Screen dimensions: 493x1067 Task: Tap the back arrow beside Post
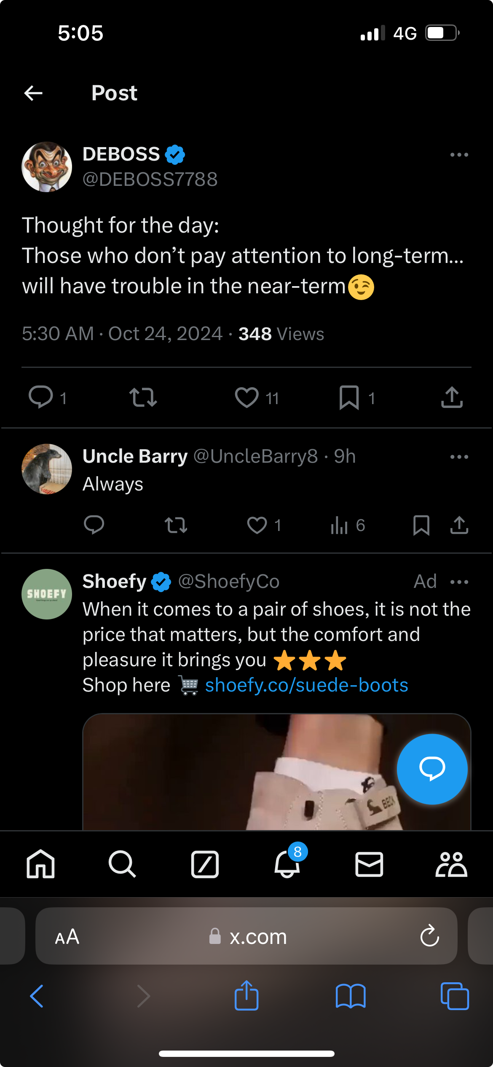(x=34, y=93)
